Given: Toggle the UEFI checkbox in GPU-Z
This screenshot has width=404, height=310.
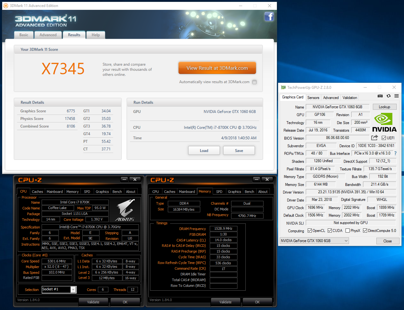Looking at the screenshot, I should tap(384, 138).
